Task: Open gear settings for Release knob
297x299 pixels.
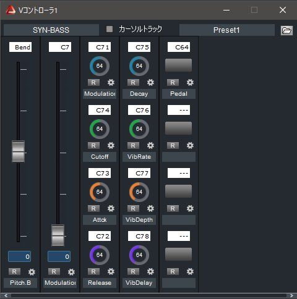Action: pyautogui.click(x=111, y=271)
